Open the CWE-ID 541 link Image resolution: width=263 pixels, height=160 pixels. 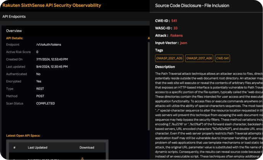pos(174,21)
